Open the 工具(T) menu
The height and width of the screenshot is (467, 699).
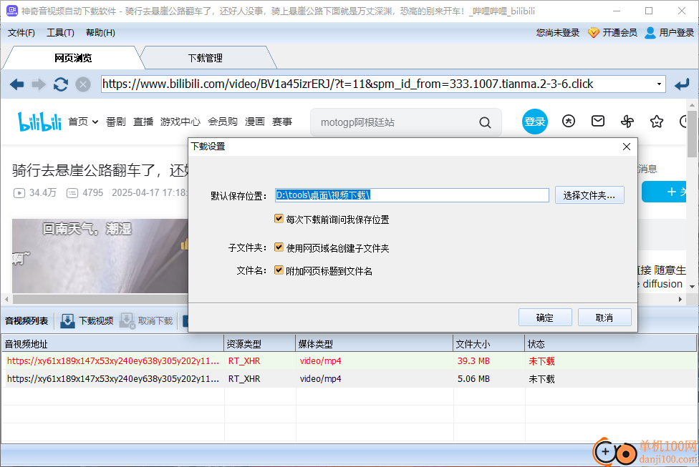(61, 32)
